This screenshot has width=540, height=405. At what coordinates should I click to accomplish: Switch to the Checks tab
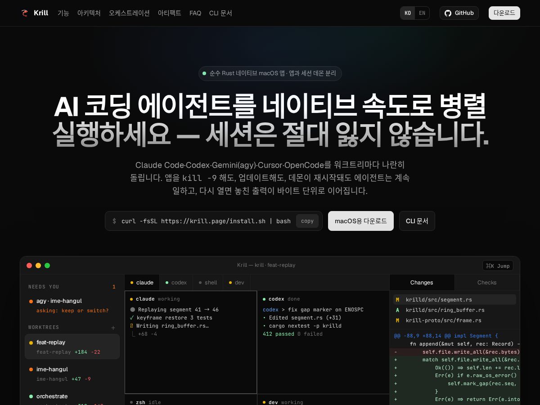click(487, 283)
